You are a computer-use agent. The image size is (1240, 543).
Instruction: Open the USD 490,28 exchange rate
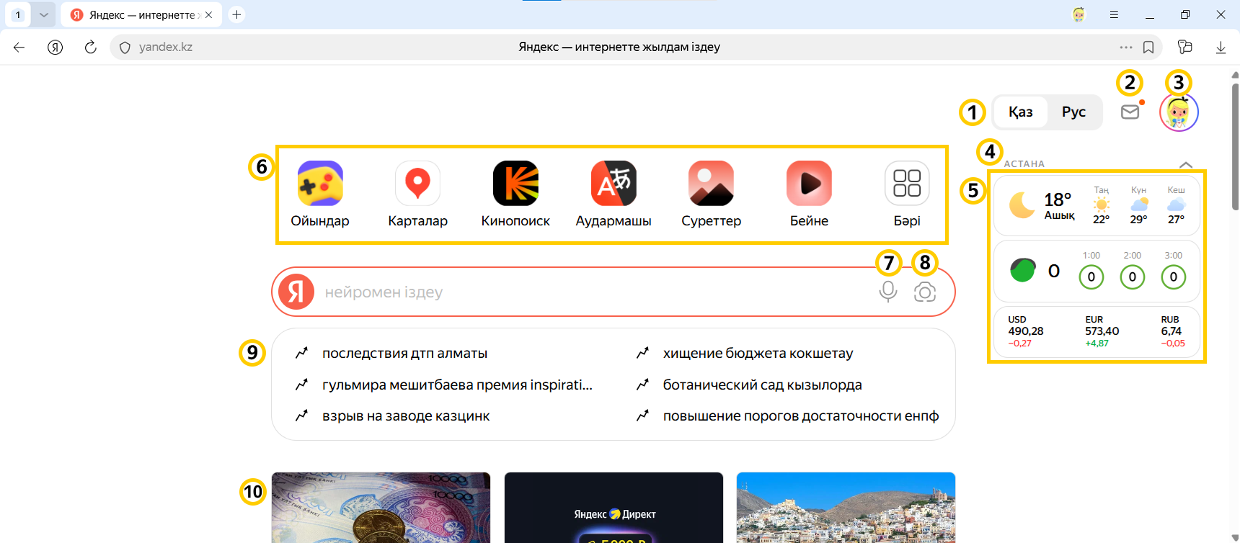(1026, 331)
